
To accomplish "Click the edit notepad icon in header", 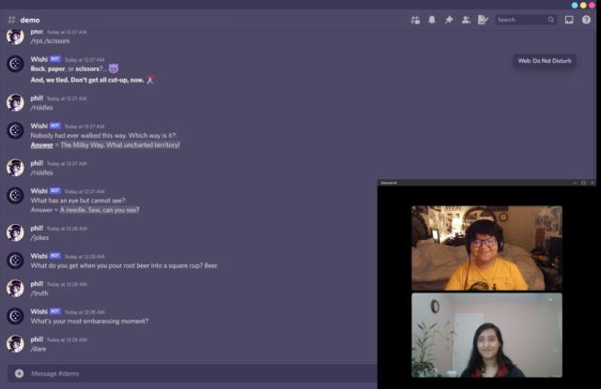I will coord(483,19).
